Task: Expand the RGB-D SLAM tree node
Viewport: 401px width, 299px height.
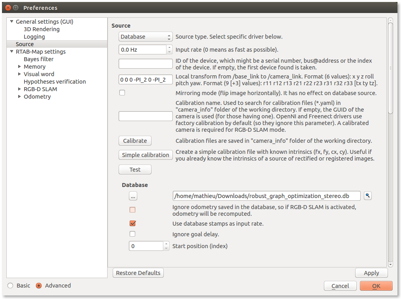Action: [19, 89]
